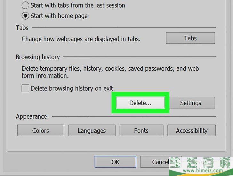
Task: Click the Appearance section heading
Action: click(31, 116)
